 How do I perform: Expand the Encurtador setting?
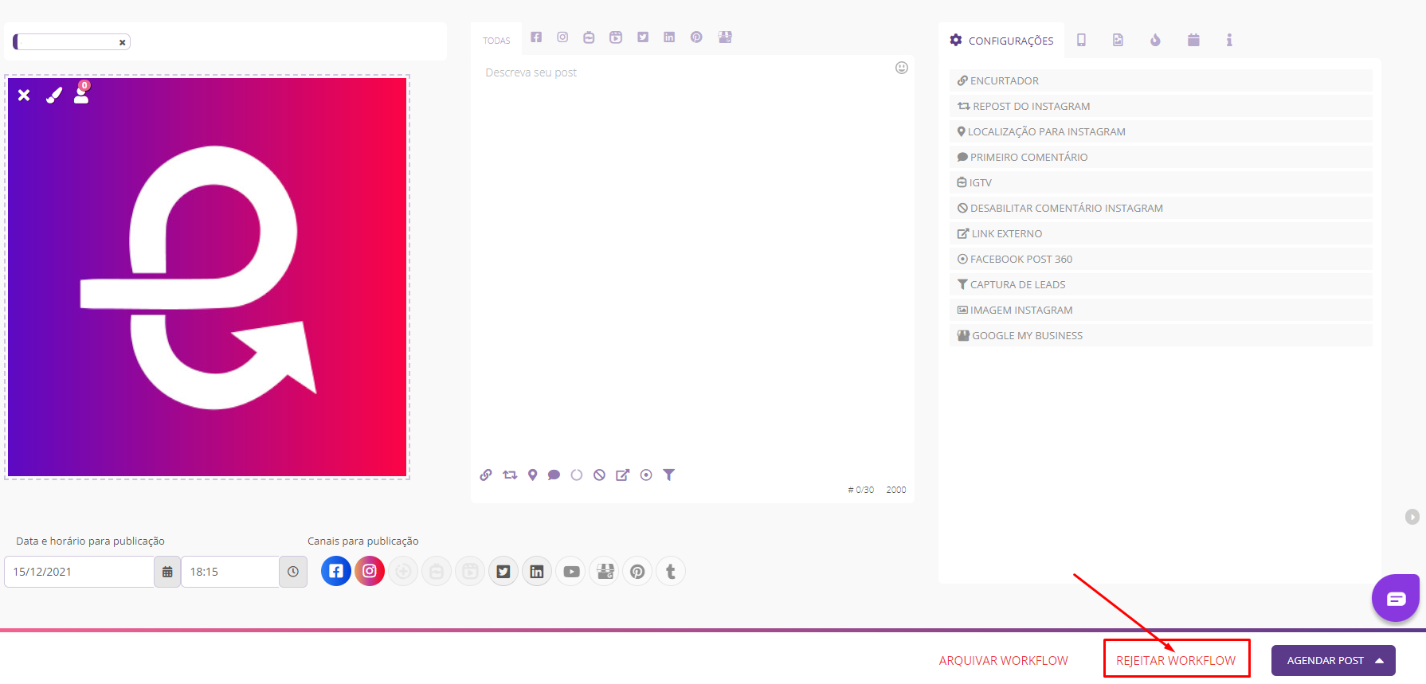point(1161,80)
